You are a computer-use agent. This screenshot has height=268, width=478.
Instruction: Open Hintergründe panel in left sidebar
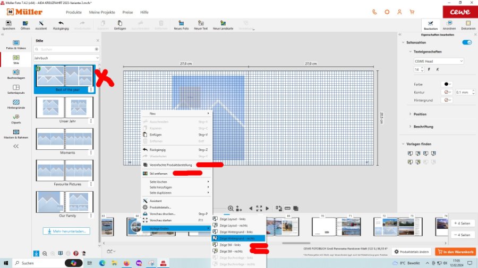16,104
